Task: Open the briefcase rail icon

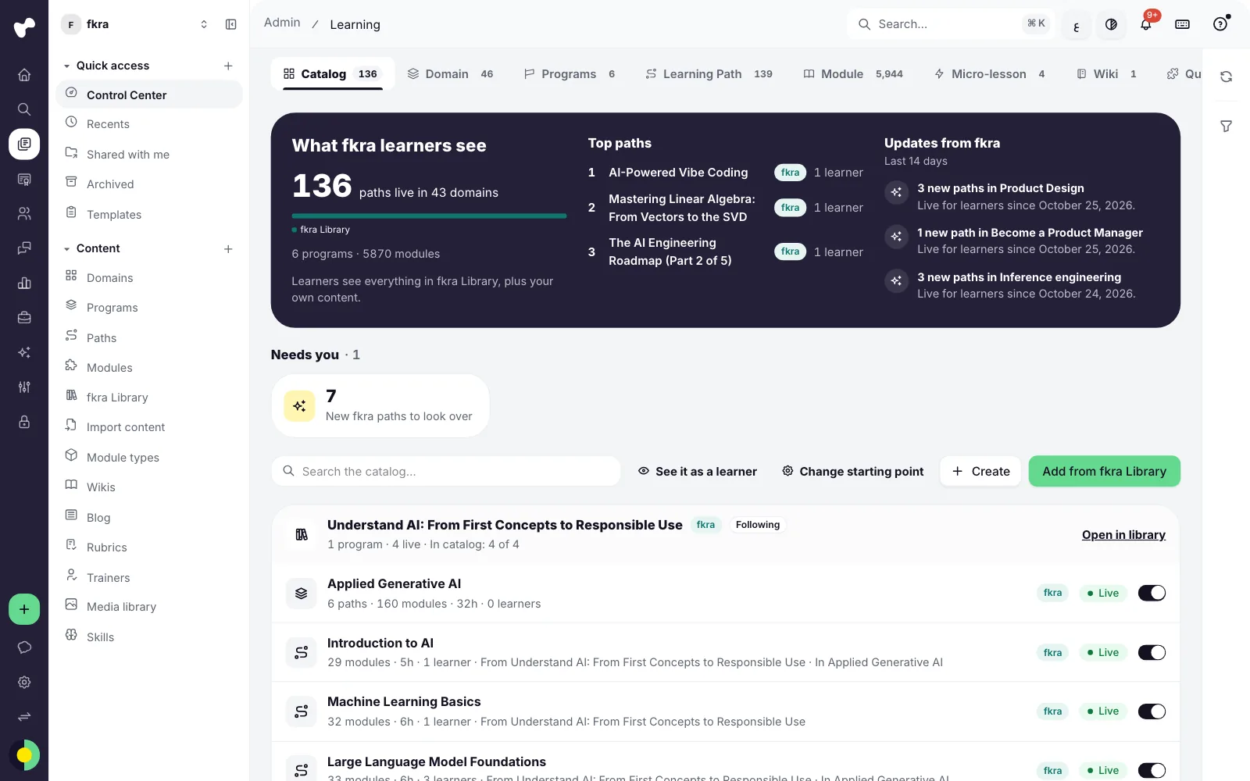Action: [24, 318]
